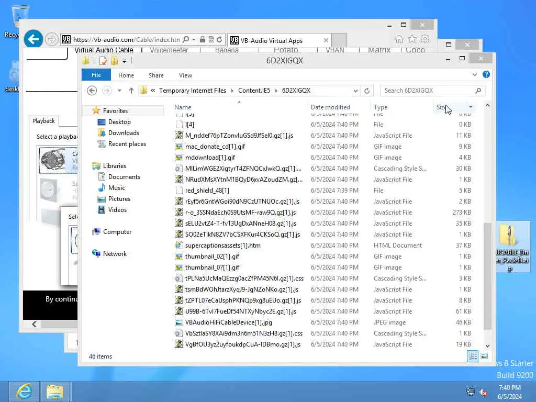The image size is (536, 402).
Task: Refresh the 6D2XIGQX folder view
Action: 367,91
